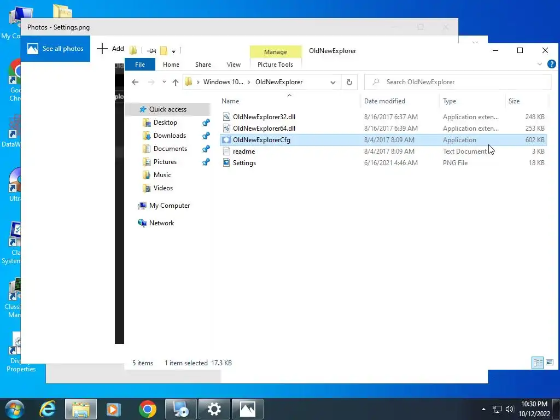Viewport: 560px width, 420px height.
Task: Switch to Photos app on taskbar
Action: pyautogui.click(x=248, y=409)
